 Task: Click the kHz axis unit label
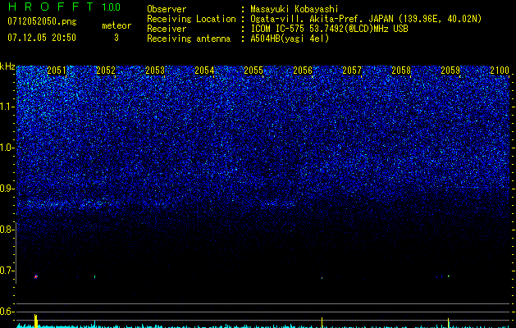pos(7,66)
